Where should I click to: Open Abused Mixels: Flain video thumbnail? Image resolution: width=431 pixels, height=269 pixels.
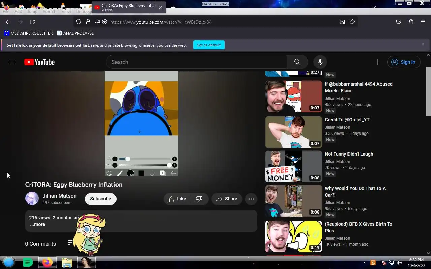tap(294, 96)
